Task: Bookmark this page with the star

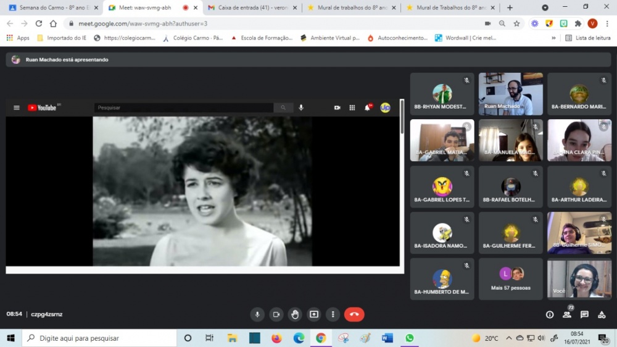Action: [516, 23]
